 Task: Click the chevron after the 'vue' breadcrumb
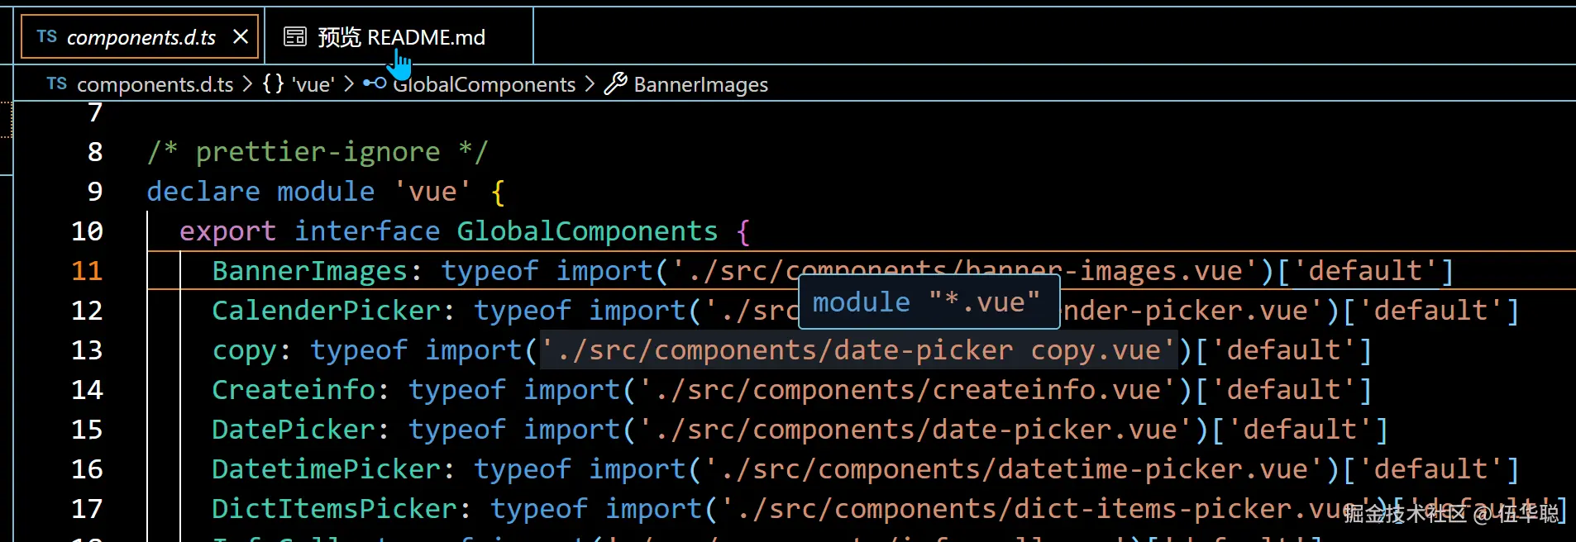click(349, 84)
